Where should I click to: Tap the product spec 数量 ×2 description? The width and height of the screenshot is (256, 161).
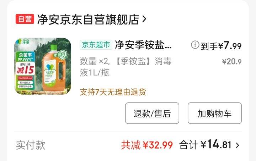(x=126, y=67)
